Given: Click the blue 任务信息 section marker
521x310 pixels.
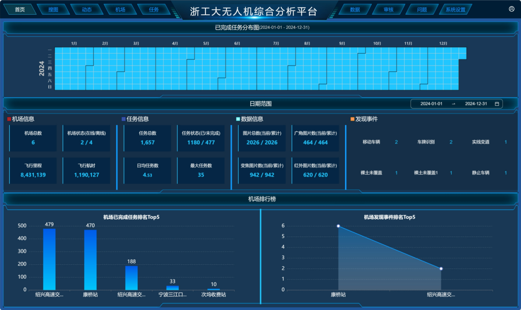Looking at the screenshot, I should coord(124,119).
